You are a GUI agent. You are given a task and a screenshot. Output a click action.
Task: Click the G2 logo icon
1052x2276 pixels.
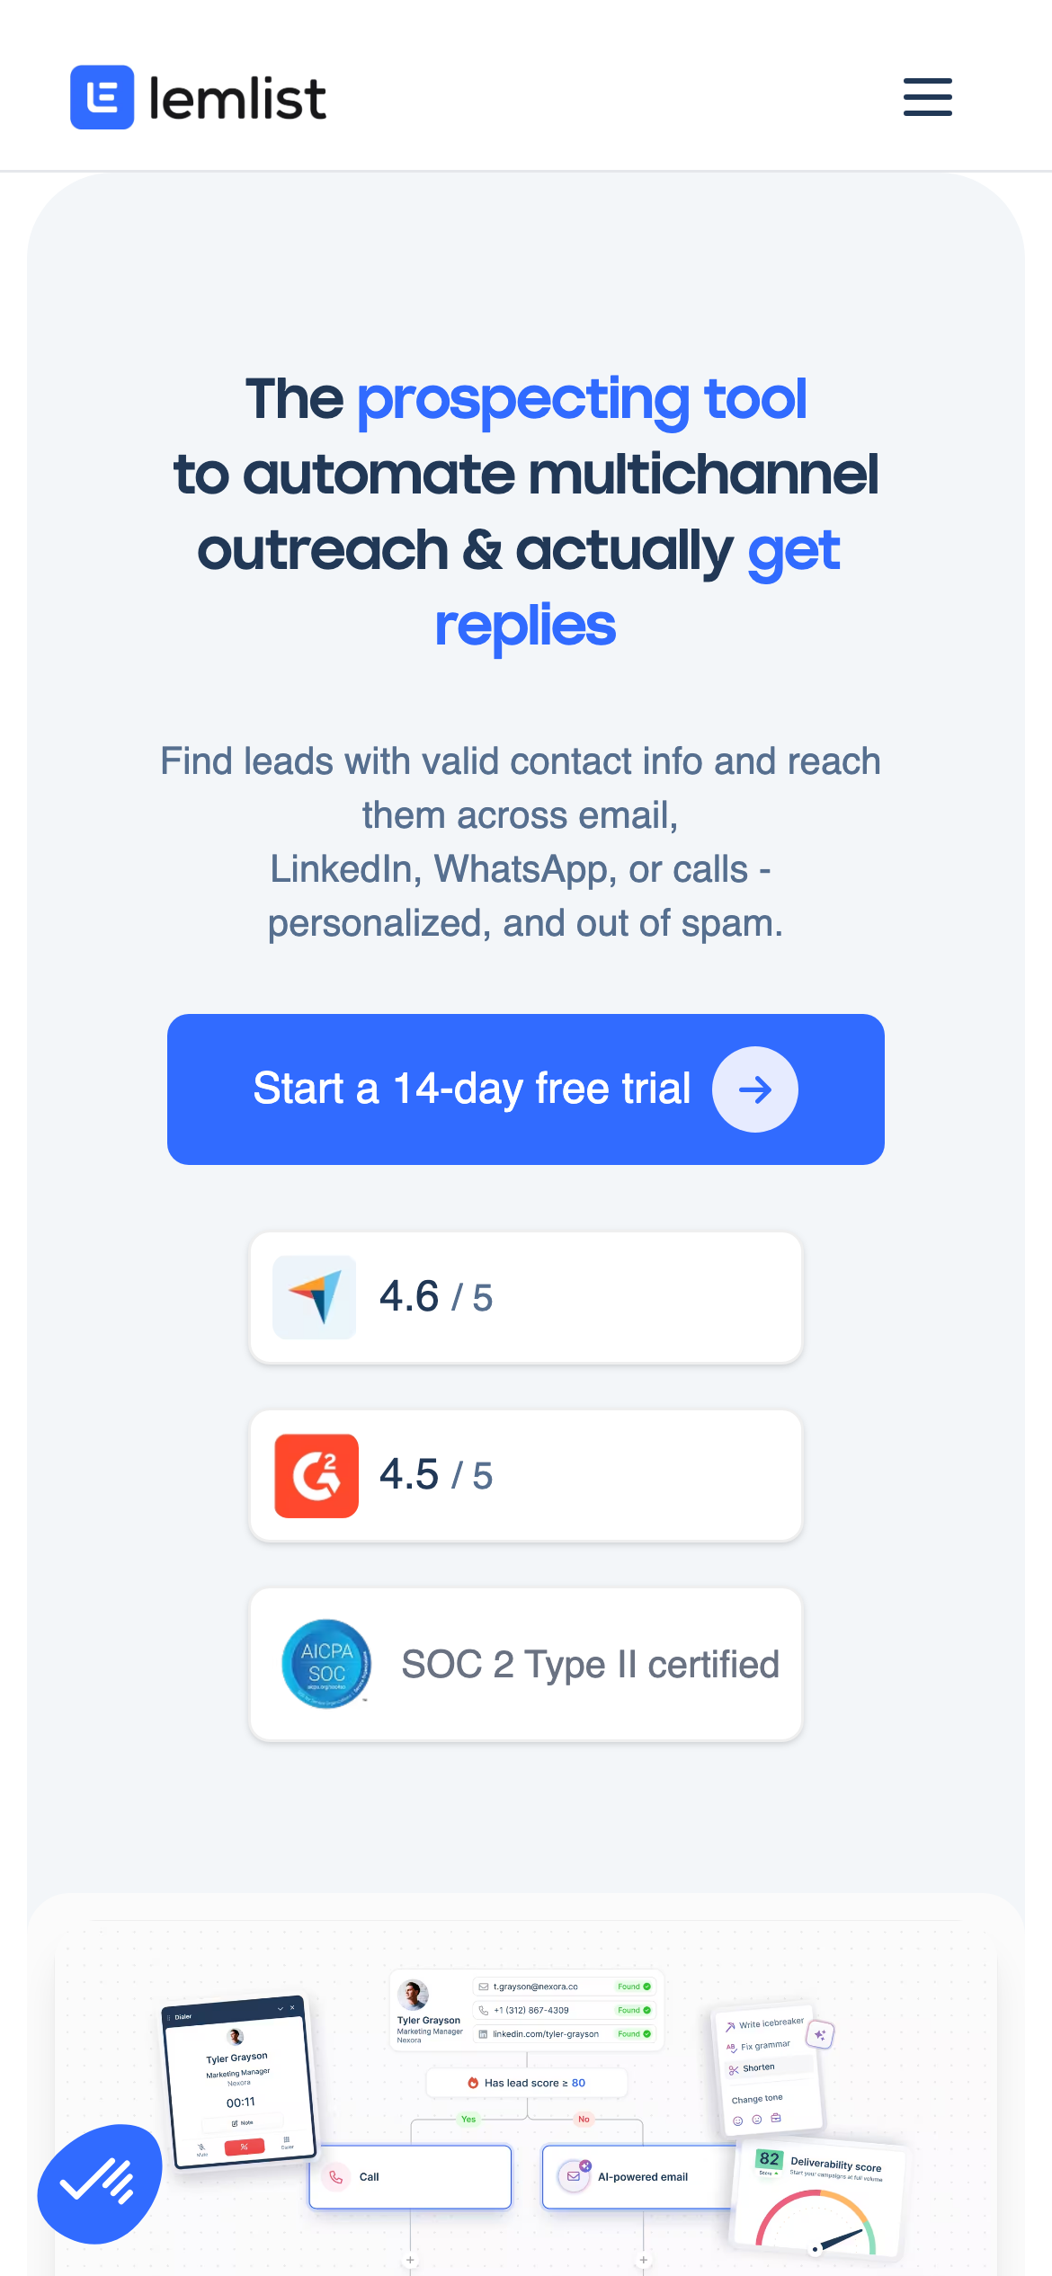316,1476
